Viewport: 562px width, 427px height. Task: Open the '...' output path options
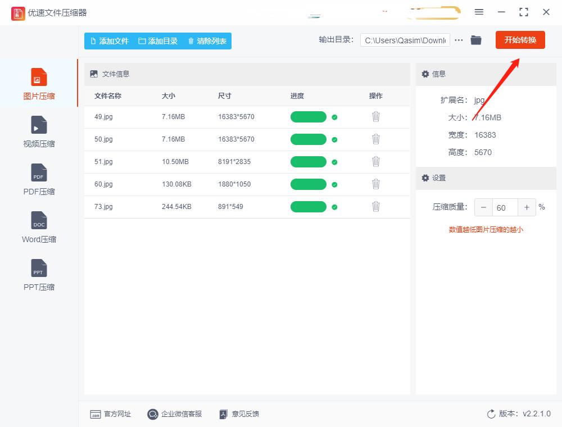point(459,40)
